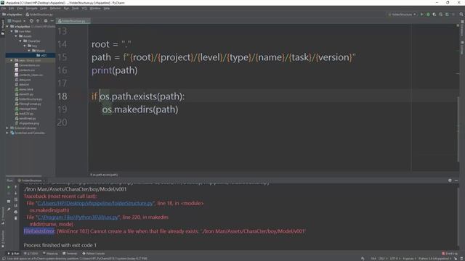Expand Scratches and Consoles node
This screenshot has width=465, height=261.
click(x=7, y=133)
